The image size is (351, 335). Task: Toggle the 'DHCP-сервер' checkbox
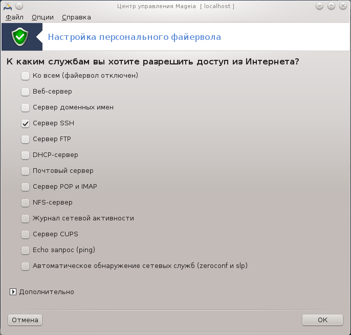coord(25,155)
